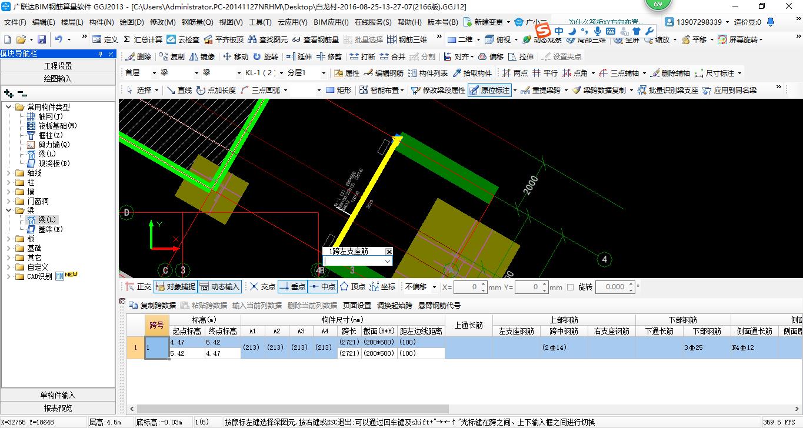Expand the 基础 tree node
The height and width of the screenshot is (428, 803).
point(9,248)
